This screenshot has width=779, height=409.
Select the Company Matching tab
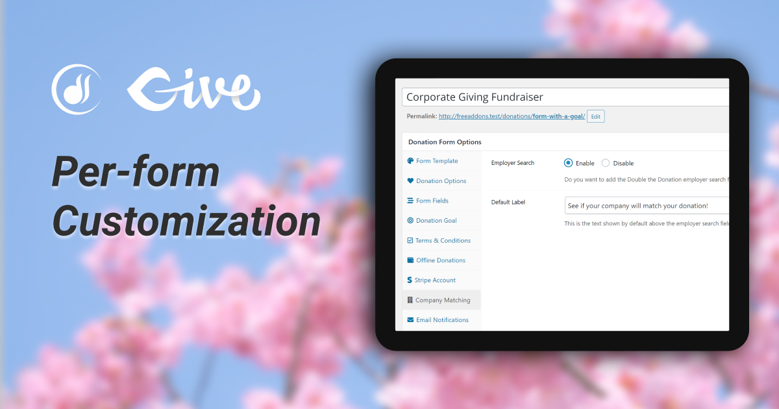tap(442, 300)
